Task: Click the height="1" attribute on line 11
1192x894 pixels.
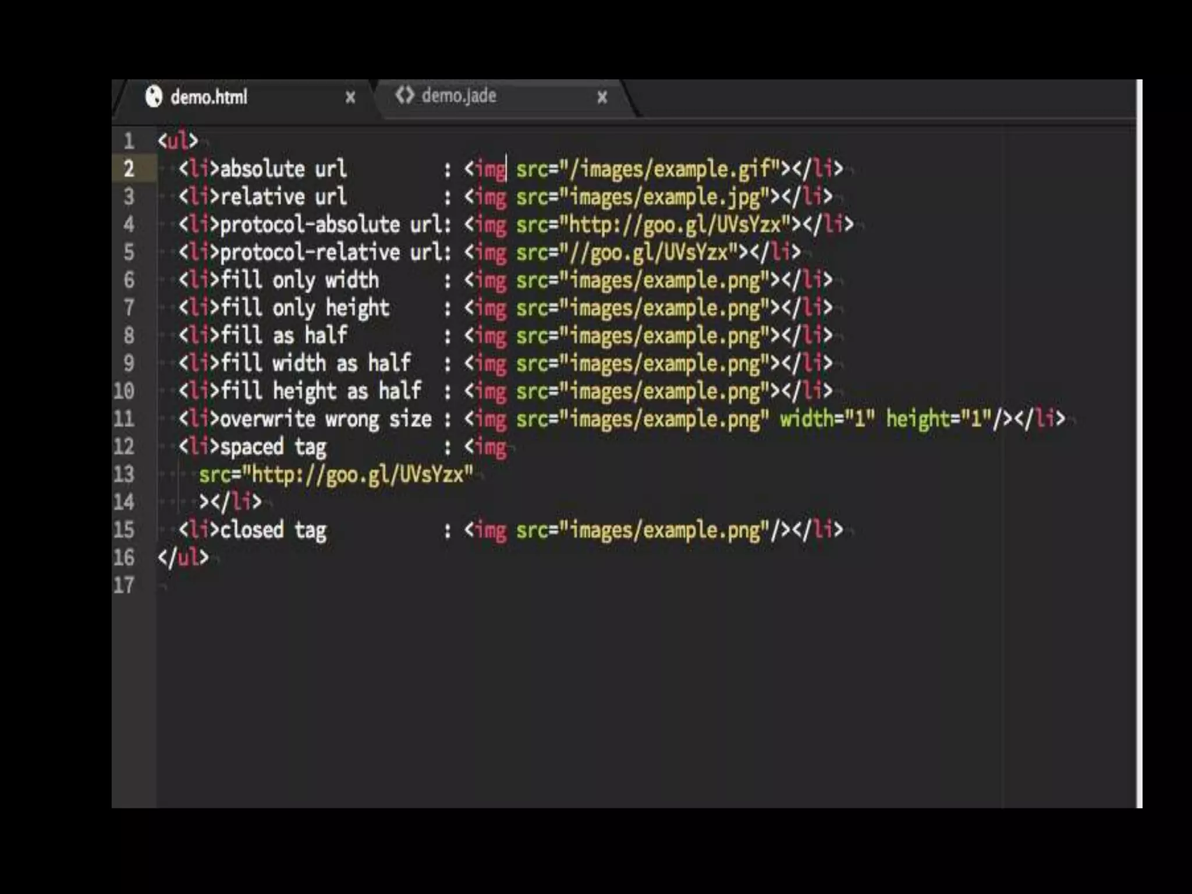Action: click(938, 418)
